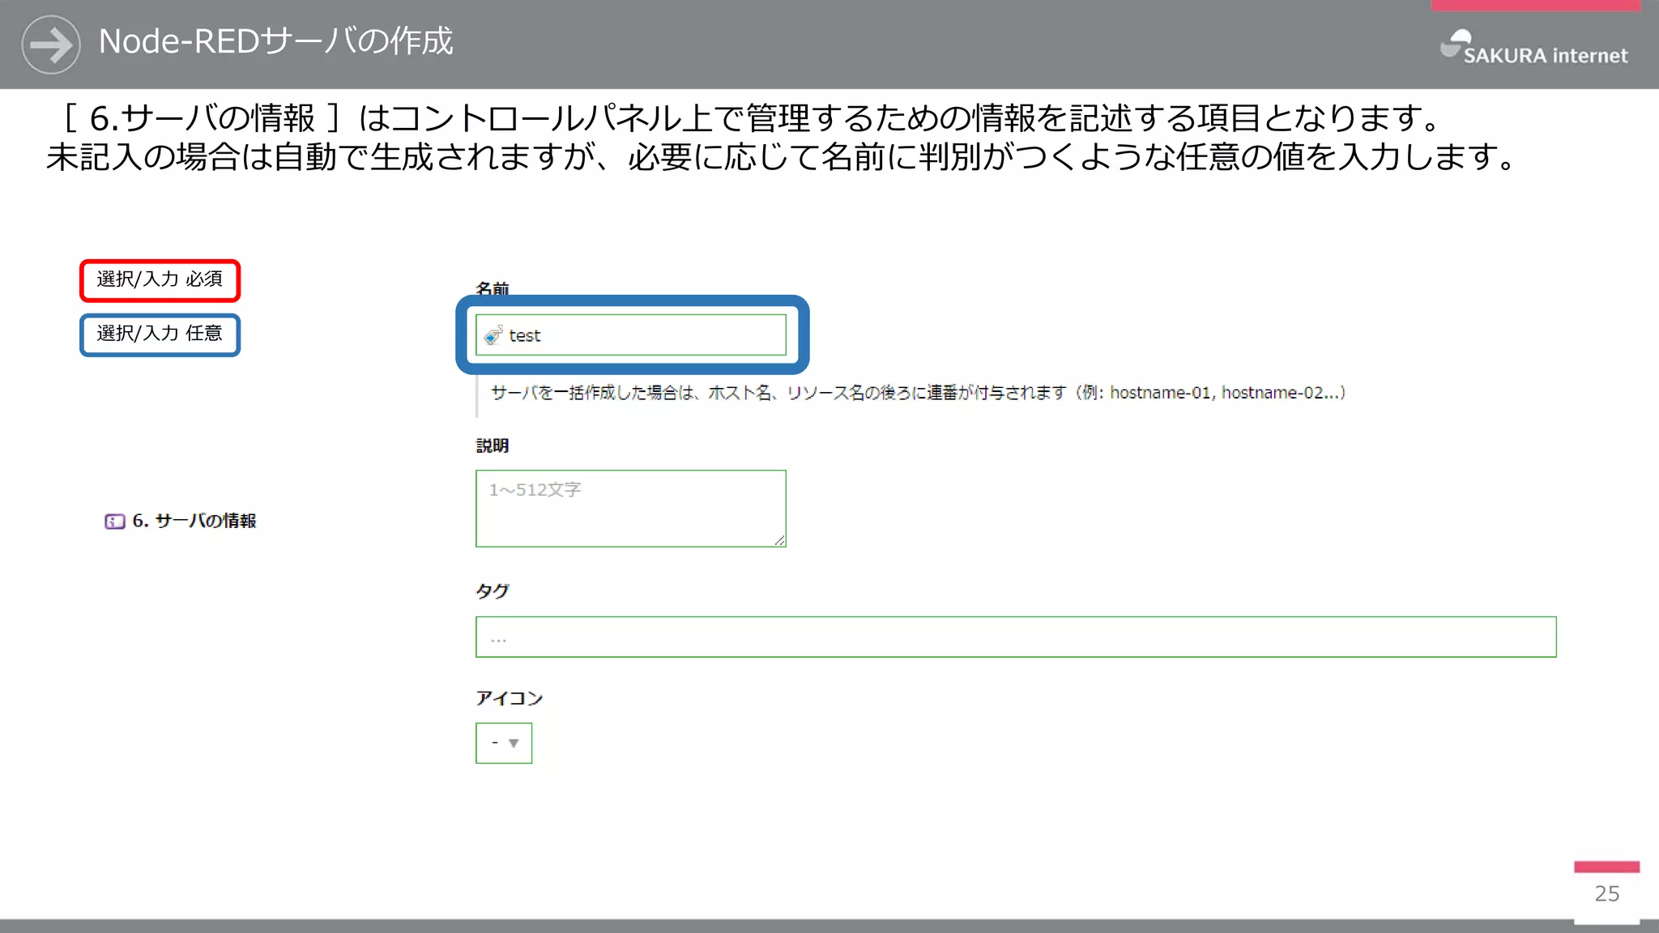Click the Node-REDサーバの作成 slide title

276,41
